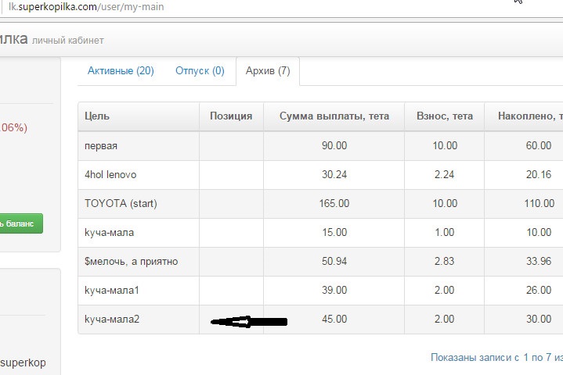Click the black arrow in Позиция column

(x=249, y=321)
